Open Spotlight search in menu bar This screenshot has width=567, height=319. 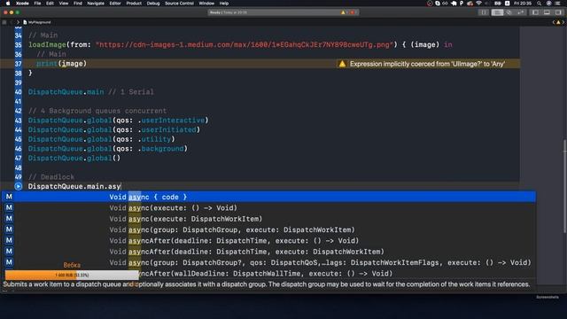(540, 4)
